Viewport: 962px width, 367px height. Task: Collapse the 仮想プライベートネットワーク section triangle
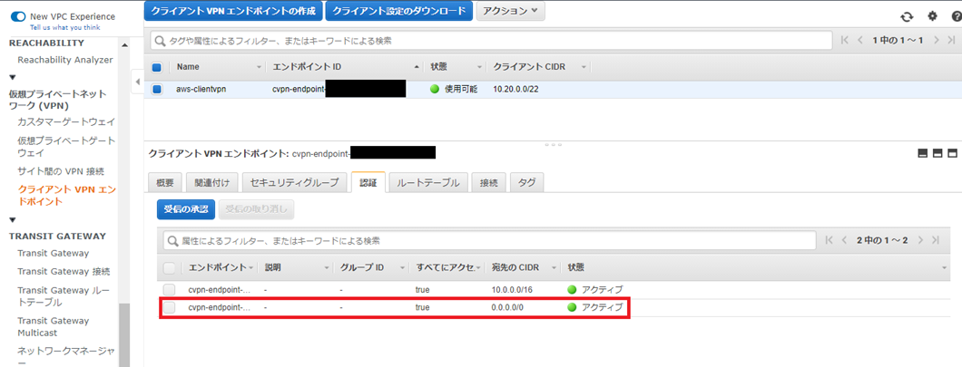coord(13,78)
